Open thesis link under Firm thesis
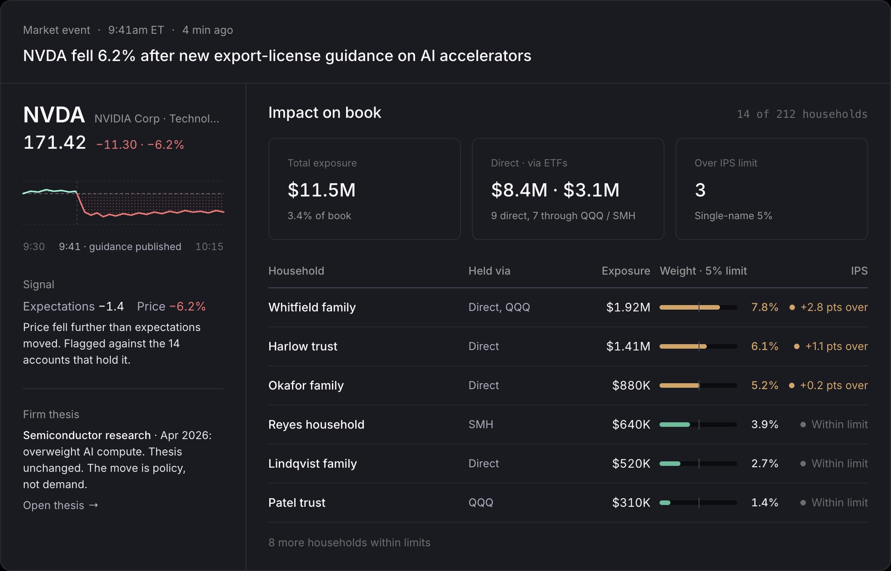This screenshot has height=571, width=891. pos(60,505)
